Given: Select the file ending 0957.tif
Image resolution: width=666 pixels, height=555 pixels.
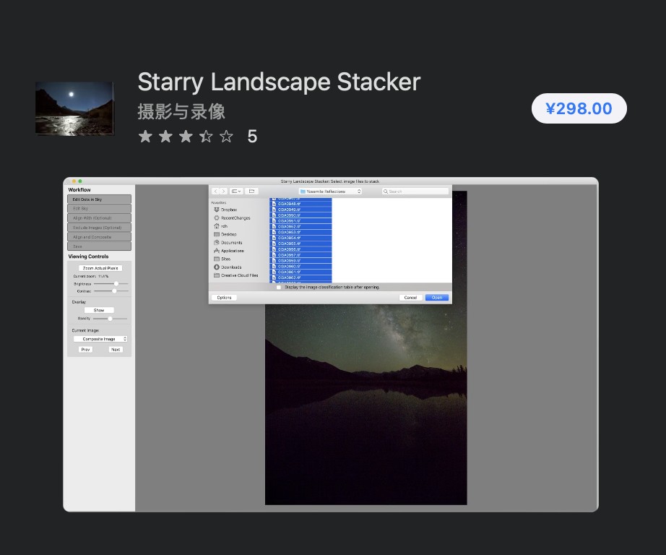Looking at the screenshot, I should [300, 255].
